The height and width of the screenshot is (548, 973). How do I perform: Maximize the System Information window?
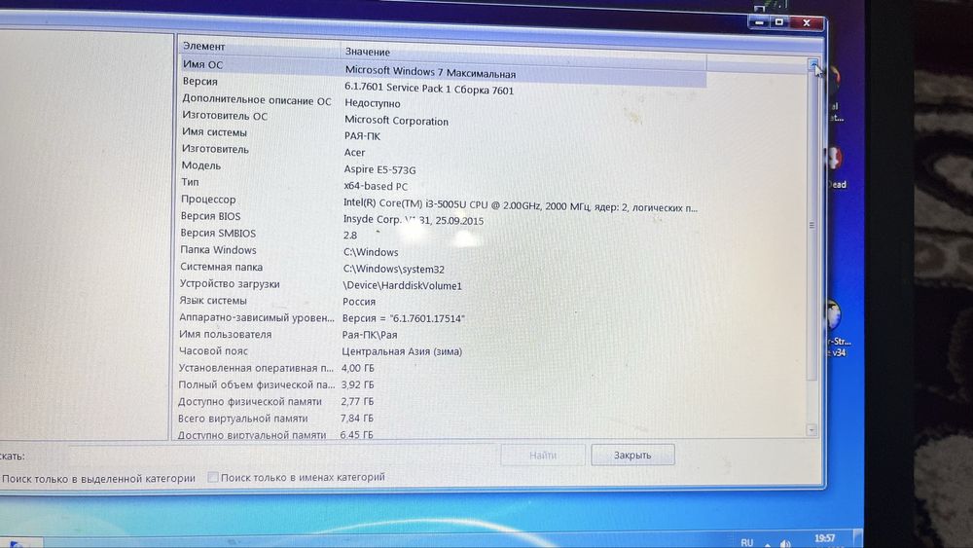tap(778, 22)
